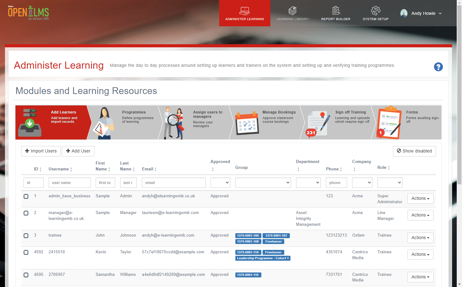Image resolution: width=462 pixels, height=287 pixels.
Task: Click Andy Howie's profile avatar
Action: tap(404, 13)
